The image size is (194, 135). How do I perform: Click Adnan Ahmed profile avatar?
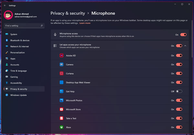coord(8,15)
